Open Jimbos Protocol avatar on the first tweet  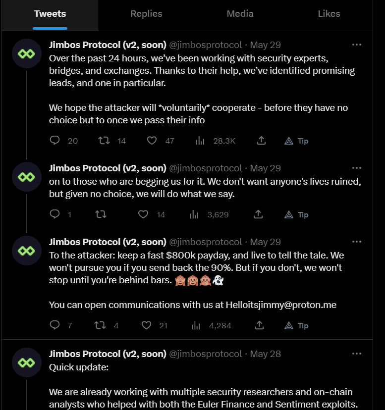[26, 53]
